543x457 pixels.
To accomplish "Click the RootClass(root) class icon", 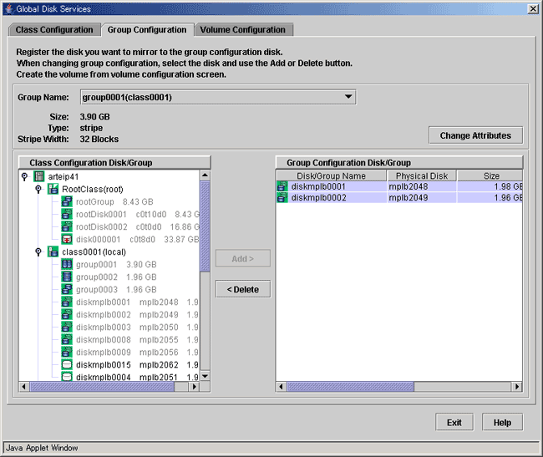I will (x=53, y=189).
